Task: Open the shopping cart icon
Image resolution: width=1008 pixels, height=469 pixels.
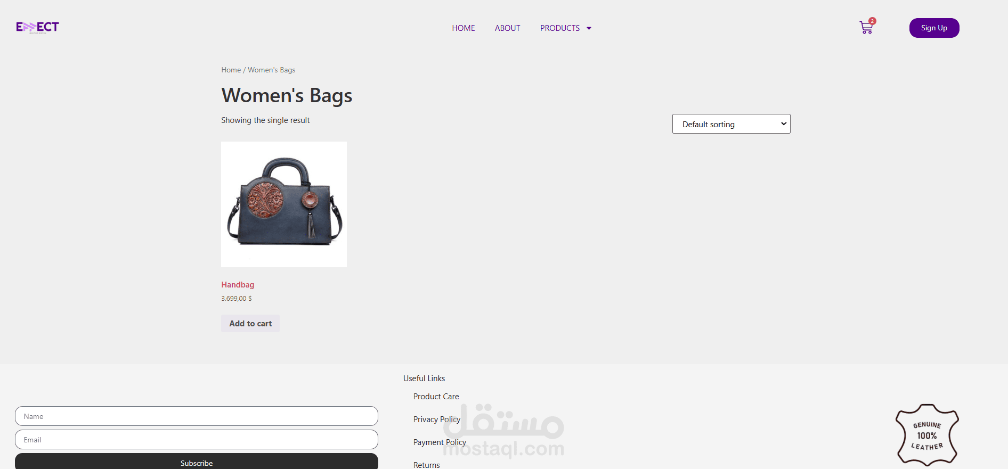Action: pos(866,28)
